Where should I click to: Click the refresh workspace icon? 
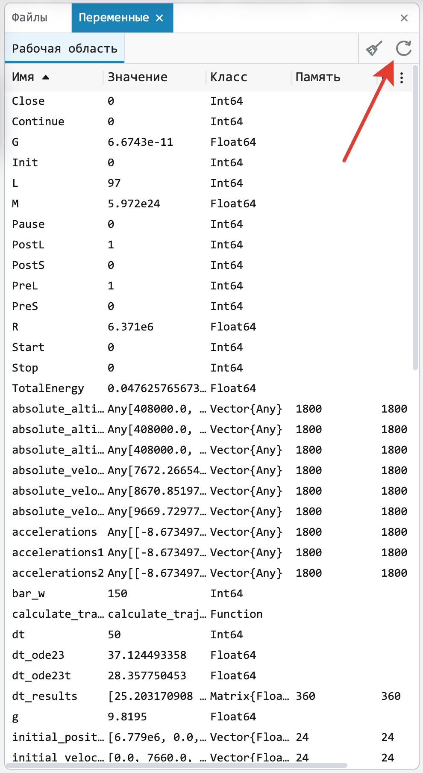click(x=403, y=49)
